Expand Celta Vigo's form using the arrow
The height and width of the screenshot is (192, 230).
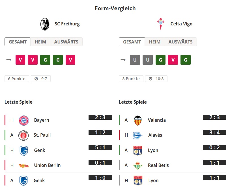click(123, 60)
